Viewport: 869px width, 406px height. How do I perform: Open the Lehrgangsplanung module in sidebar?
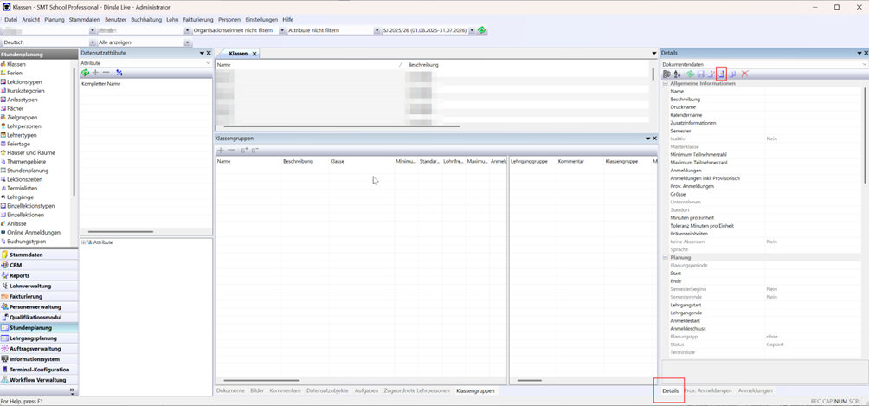coord(33,338)
